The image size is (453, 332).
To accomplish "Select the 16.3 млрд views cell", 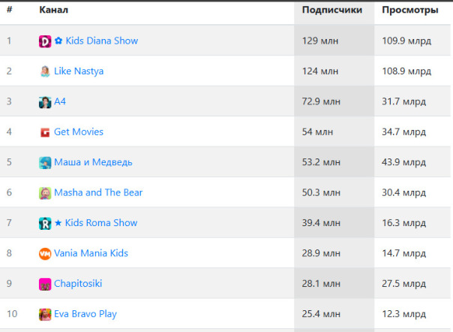I will coord(412,223).
